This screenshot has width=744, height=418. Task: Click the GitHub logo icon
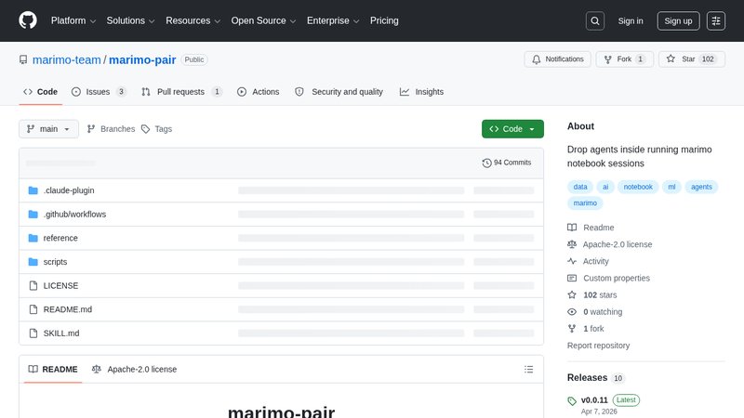(27, 20)
